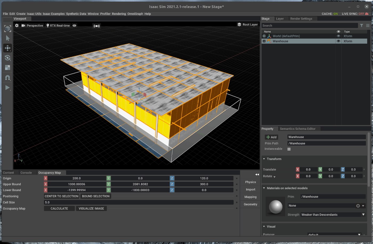The width and height of the screenshot is (373, 244).
Task: Click the Translate Z blue label
Action: click(x=343, y=169)
